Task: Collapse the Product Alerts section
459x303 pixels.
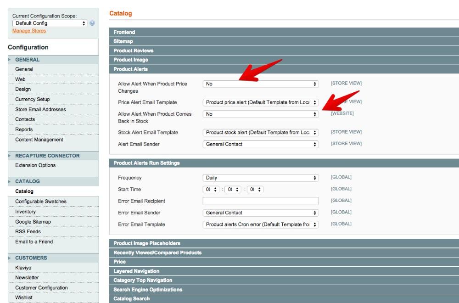Action: tap(284, 69)
